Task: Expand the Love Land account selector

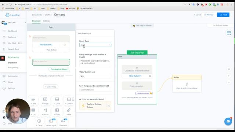Action: [x=14, y=23]
